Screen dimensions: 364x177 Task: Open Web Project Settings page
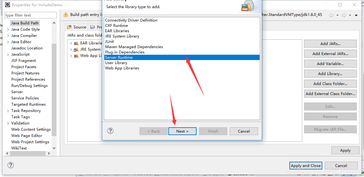click(x=30, y=142)
